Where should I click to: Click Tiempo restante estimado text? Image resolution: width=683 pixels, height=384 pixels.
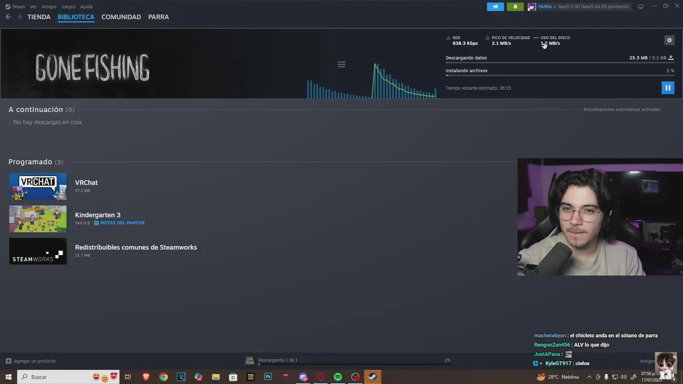click(478, 88)
